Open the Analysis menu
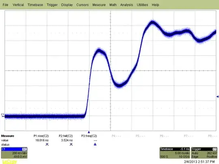The height and width of the screenshot is (164, 219). (127, 5)
